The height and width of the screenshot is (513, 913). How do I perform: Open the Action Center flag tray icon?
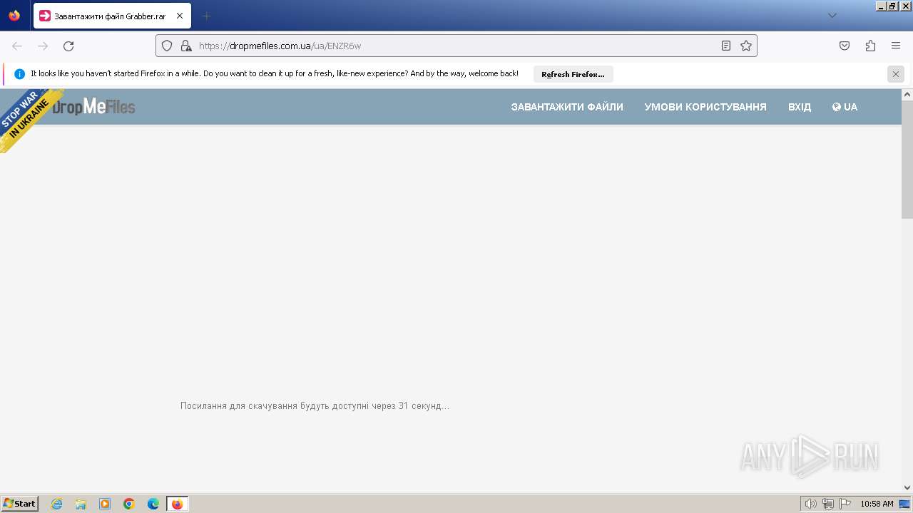click(845, 504)
